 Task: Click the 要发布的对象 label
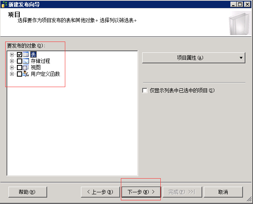click(x=26, y=46)
